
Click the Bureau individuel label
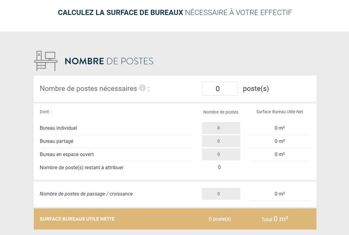58,128
